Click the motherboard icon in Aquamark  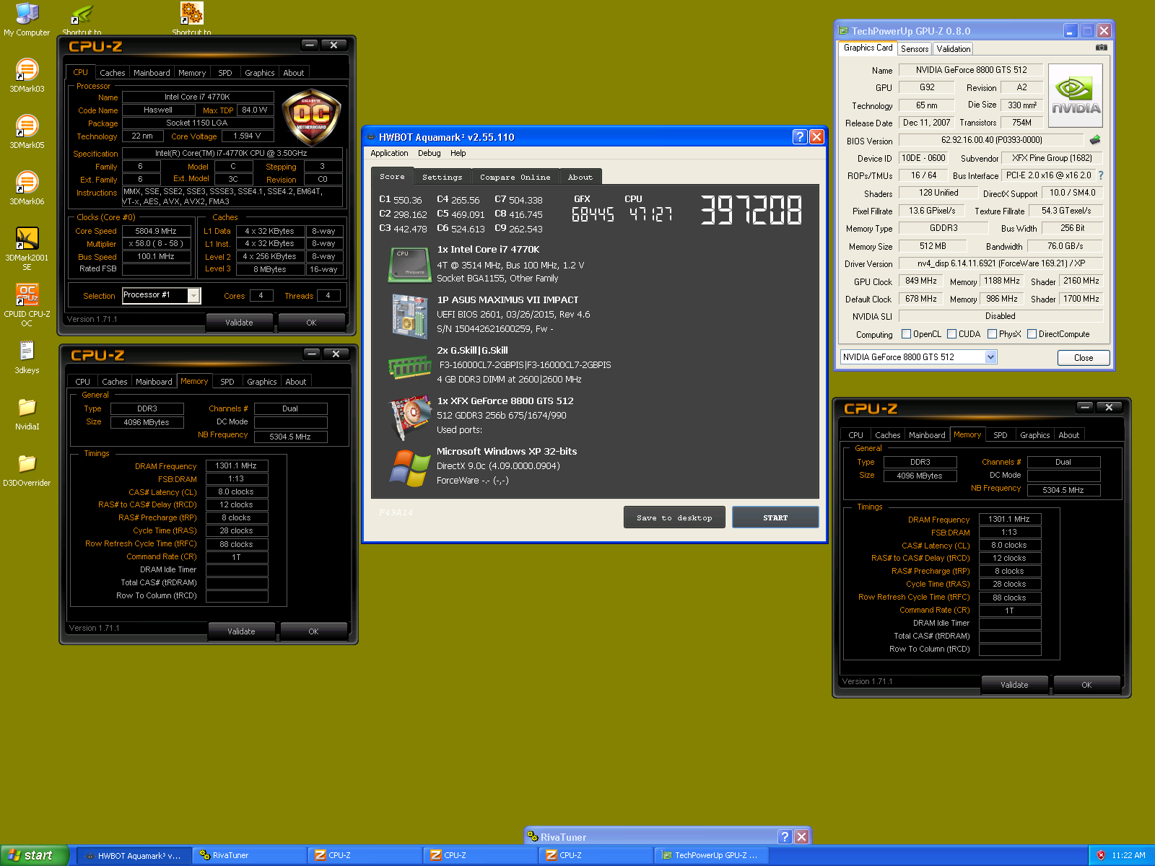pos(410,315)
